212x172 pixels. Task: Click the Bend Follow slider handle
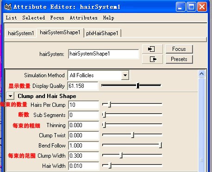pyautogui.click(x=161, y=145)
